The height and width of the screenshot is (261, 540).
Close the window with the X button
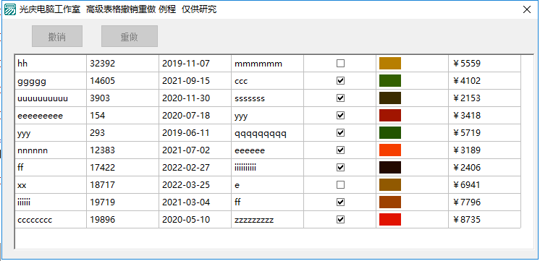pyautogui.click(x=527, y=9)
